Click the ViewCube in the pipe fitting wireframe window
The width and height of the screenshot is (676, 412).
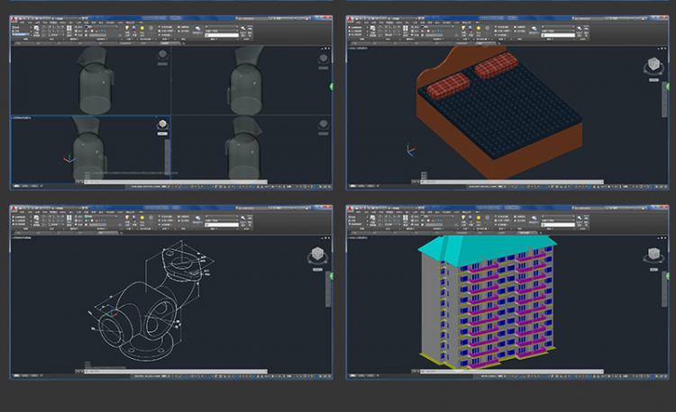coord(318,255)
